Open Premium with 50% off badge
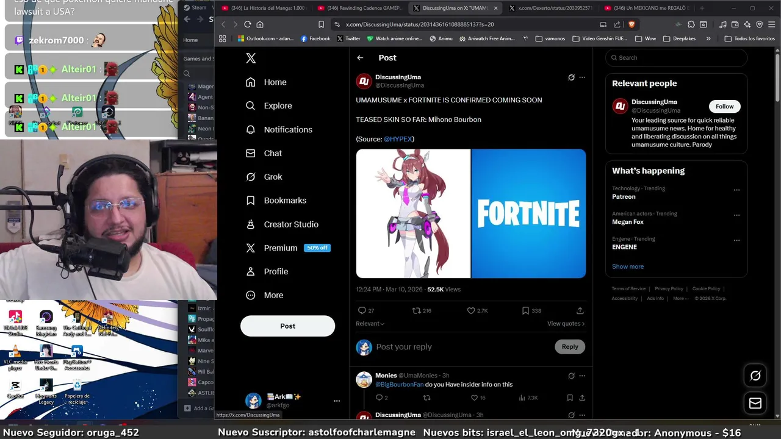This screenshot has height=439, width=781. pyautogui.click(x=287, y=248)
